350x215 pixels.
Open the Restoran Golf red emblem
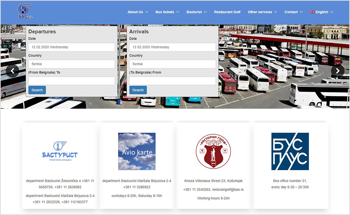coord(214,151)
